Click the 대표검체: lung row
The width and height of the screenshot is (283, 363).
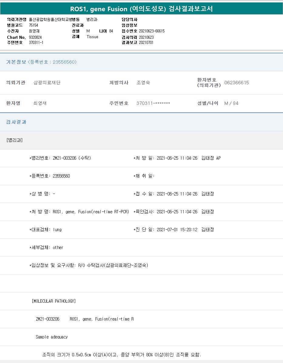[x=45, y=230]
